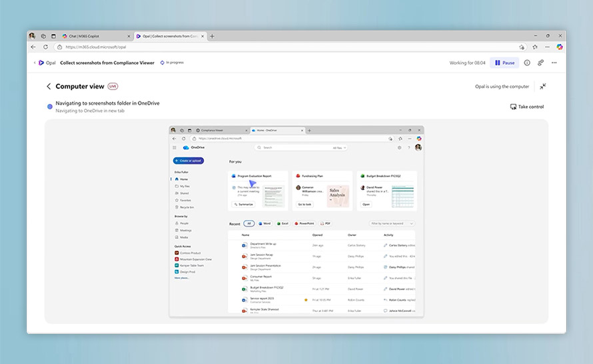Open Department Write up file
The height and width of the screenshot is (364, 593).
263,245
